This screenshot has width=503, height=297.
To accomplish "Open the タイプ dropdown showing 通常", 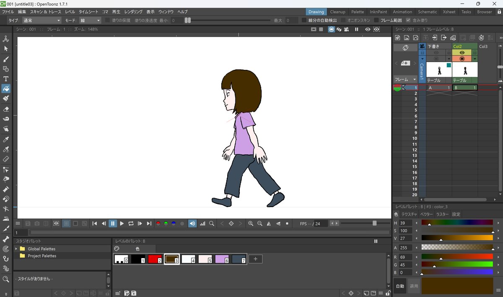I will 41,20.
